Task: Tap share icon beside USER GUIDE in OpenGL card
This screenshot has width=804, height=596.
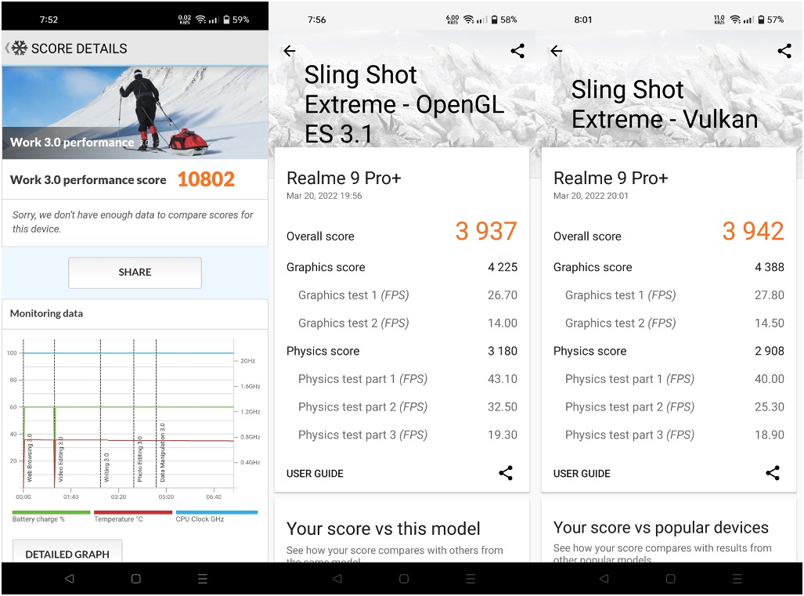Action: point(506,473)
